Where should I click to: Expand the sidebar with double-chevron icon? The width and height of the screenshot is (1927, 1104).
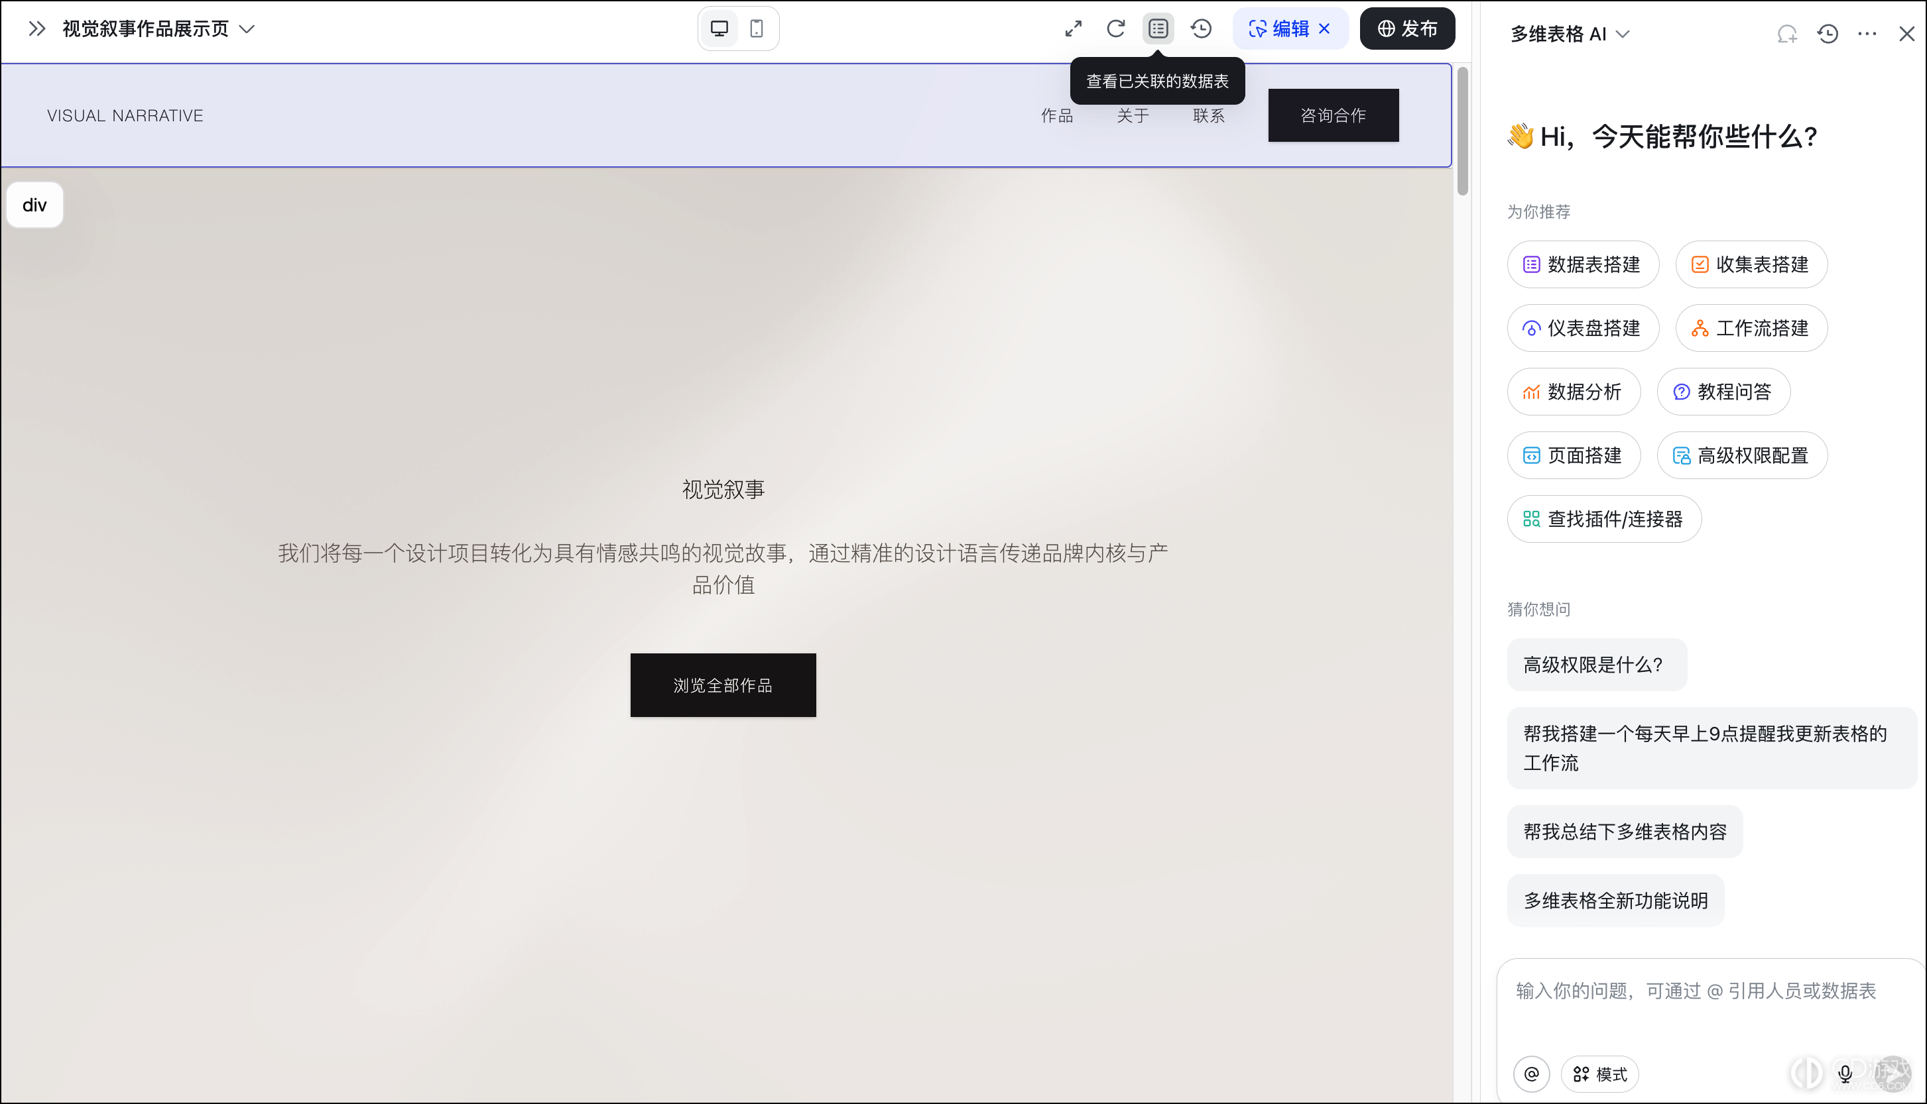(36, 28)
